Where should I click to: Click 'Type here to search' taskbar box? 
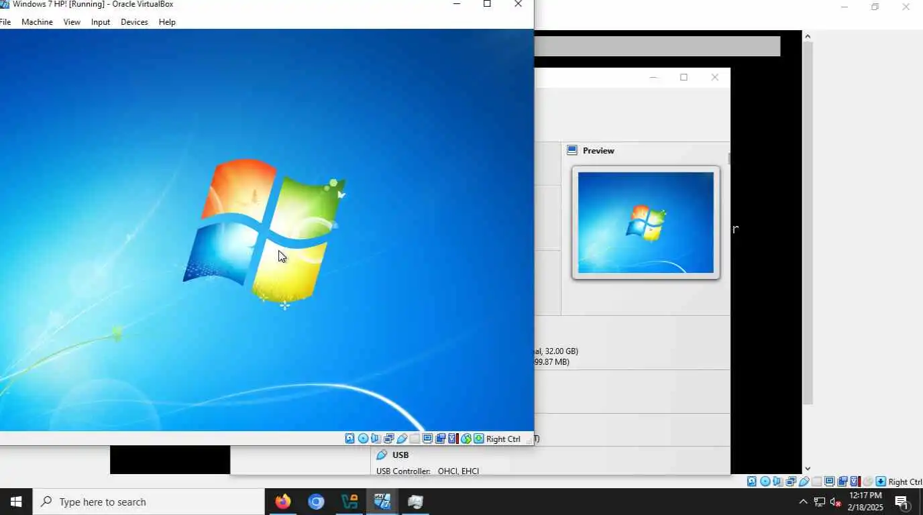click(149, 502)
